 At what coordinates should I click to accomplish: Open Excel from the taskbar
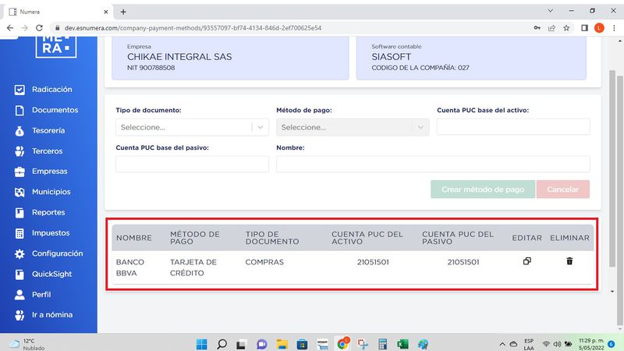click(402, 344)
